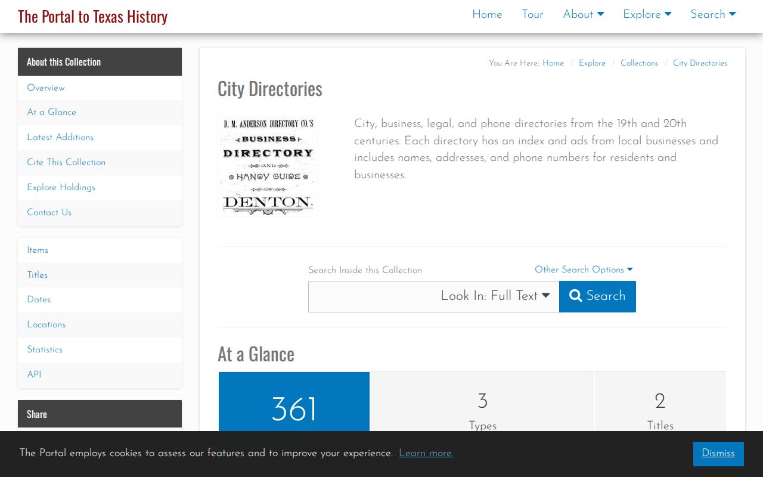The width and height of the screenshot is (763, 477).
Task: Select At a Glance sidebar link
Action: pyautogui.click(x=100, y=112)
